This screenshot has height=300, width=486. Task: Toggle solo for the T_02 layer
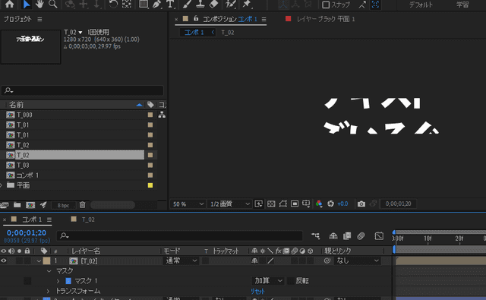click(19, 261)
